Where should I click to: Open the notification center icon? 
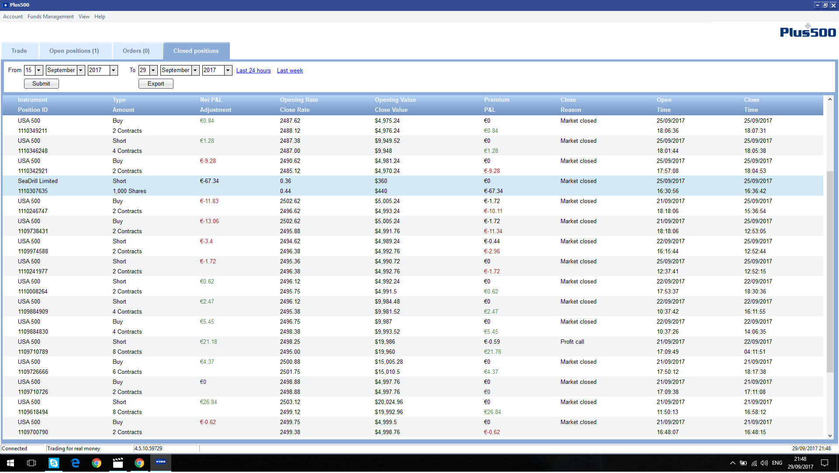tap(825, 463)
